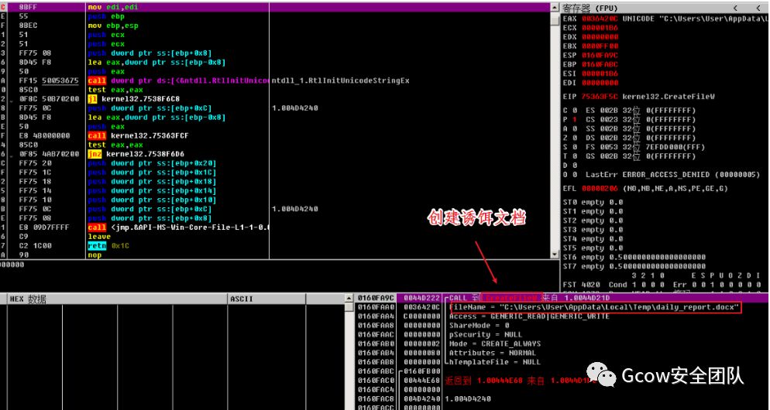Viewport: 770px width, 410px height.
Task: Click ECX register value 000001B6
Action: pyautogui.click(x=600, y=28)
